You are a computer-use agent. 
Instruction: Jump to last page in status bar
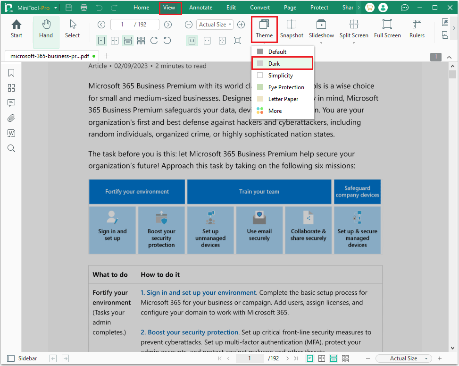click(x=296, y=358)
